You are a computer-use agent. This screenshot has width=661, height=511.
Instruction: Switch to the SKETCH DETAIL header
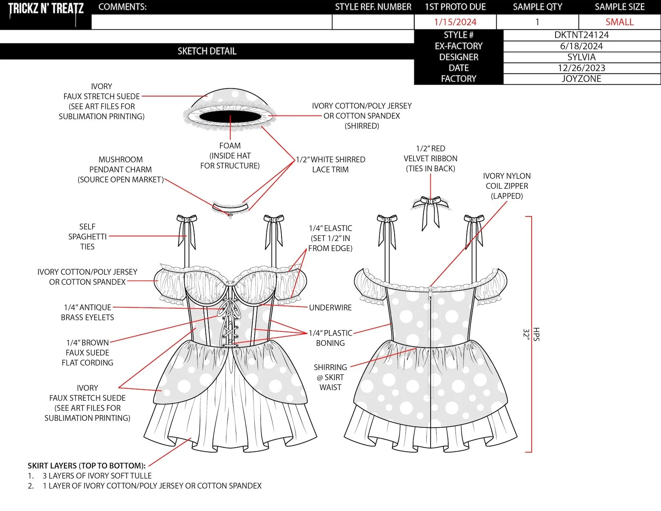[207, 51]
